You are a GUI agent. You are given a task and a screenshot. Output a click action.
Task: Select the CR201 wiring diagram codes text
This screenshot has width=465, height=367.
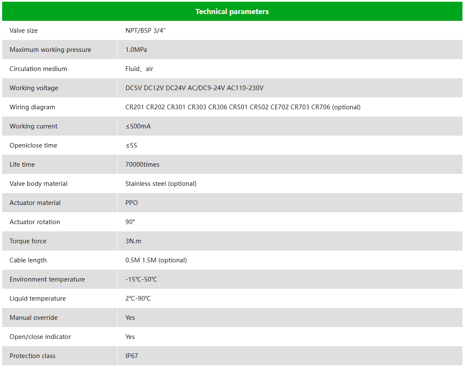243,107
